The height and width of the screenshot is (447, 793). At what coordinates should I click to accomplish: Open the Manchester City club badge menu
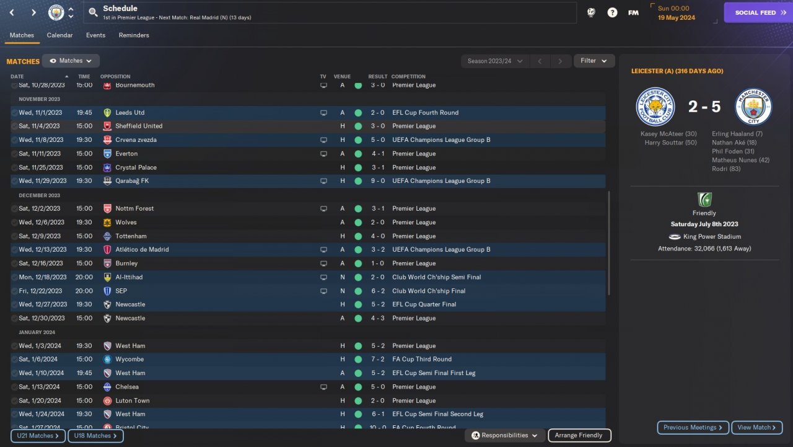(x=56, y=12)
